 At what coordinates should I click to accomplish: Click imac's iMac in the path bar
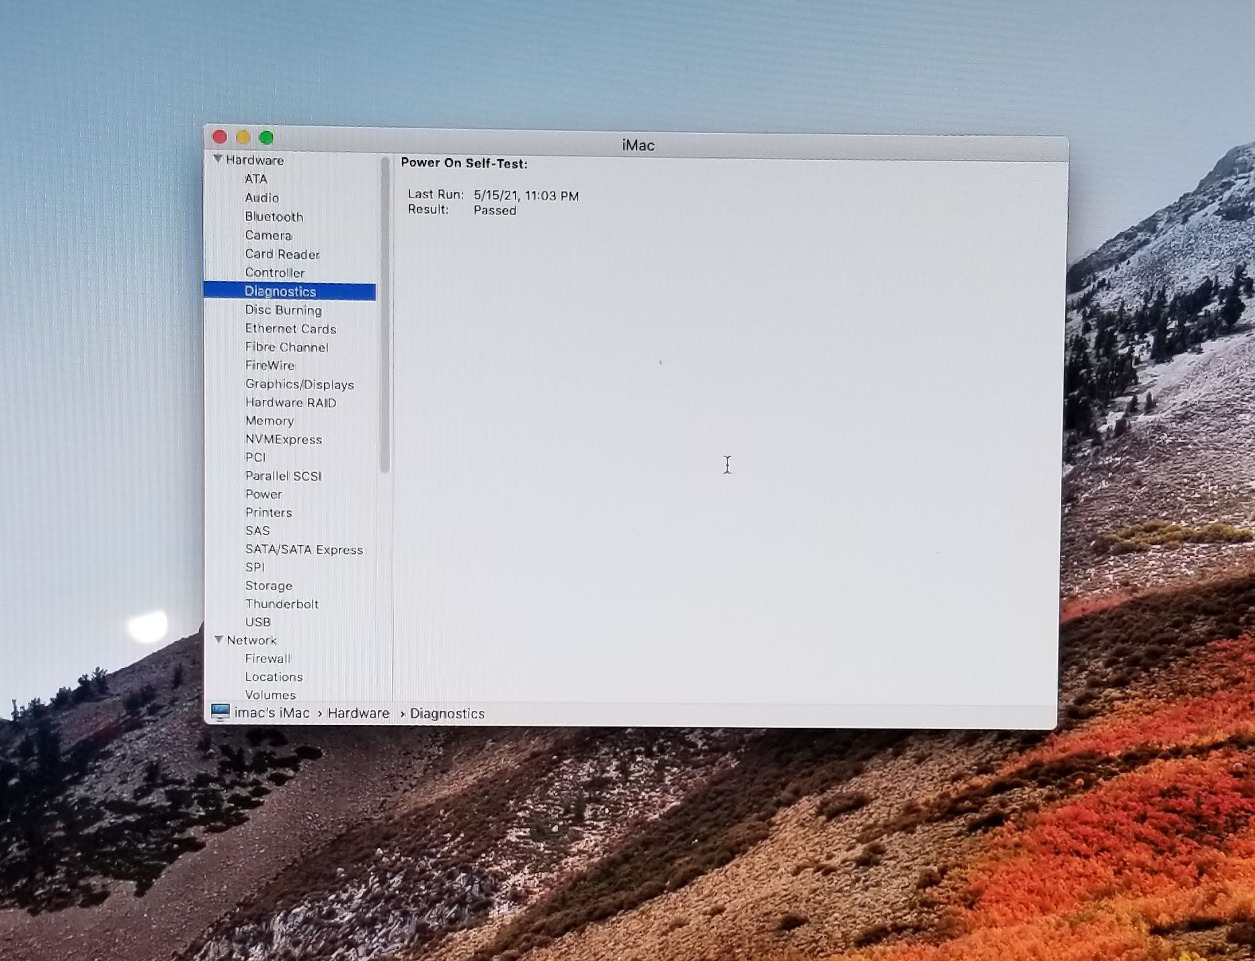tap(272, 713)
